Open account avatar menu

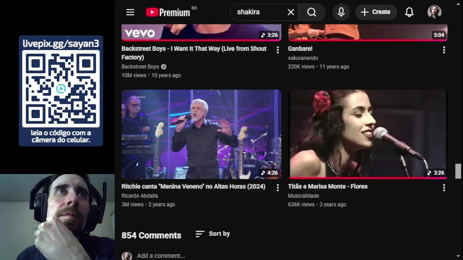434,12
